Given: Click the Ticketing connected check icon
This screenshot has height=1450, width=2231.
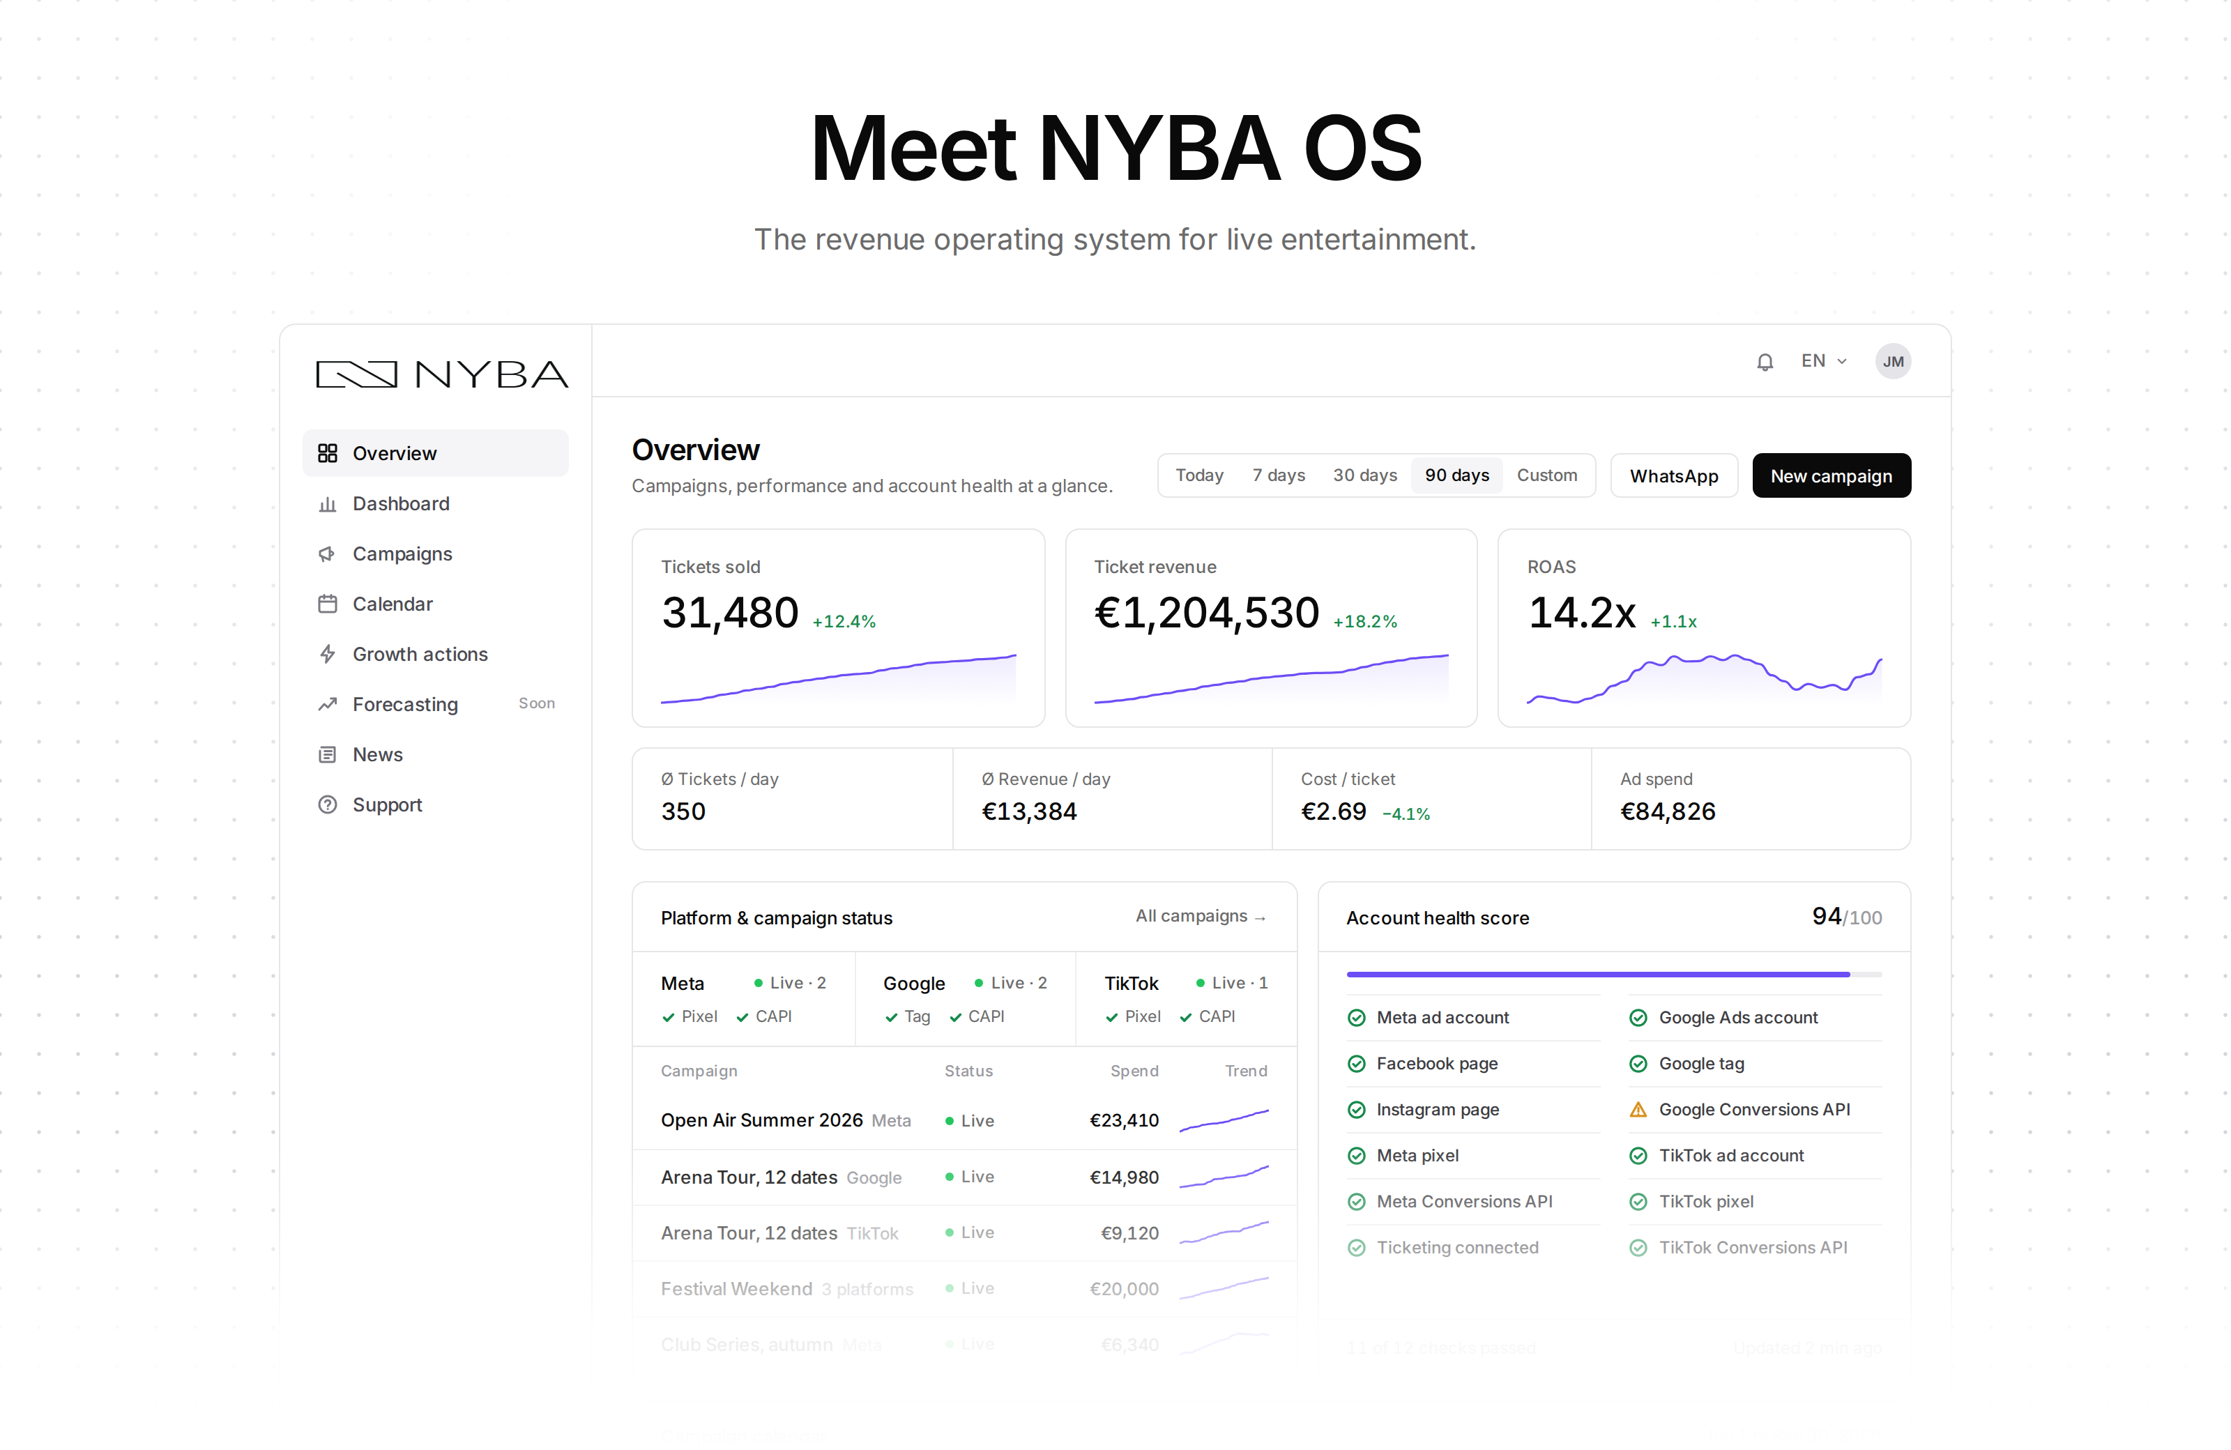Looking at the screenshot, I should pos(1355,1248).
